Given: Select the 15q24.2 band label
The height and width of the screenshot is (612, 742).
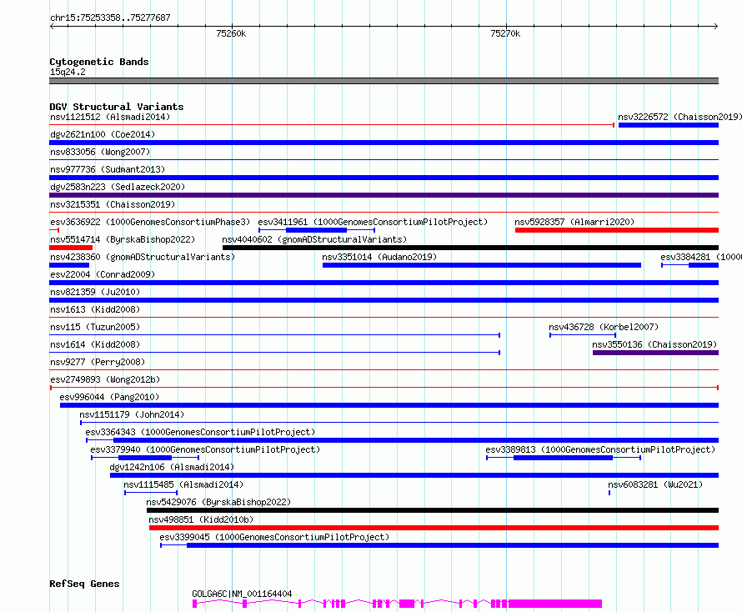Looking at the screenshot, I should click(x=68, y=72).
